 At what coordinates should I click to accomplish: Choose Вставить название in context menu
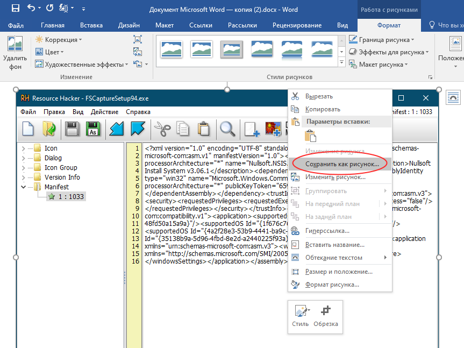340,245
